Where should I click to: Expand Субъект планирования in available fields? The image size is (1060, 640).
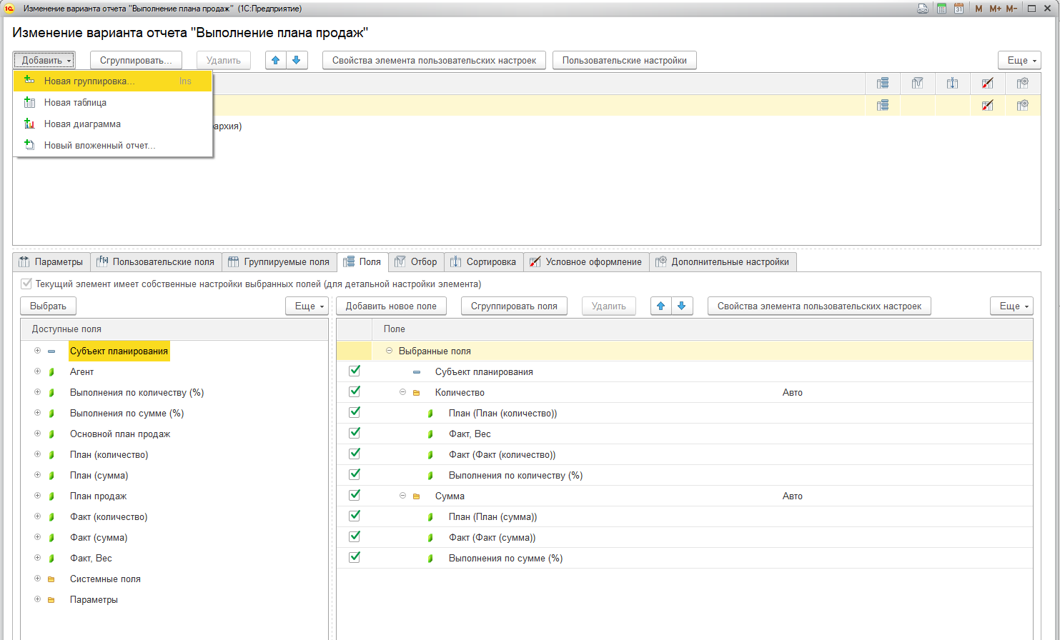point(37,351)
